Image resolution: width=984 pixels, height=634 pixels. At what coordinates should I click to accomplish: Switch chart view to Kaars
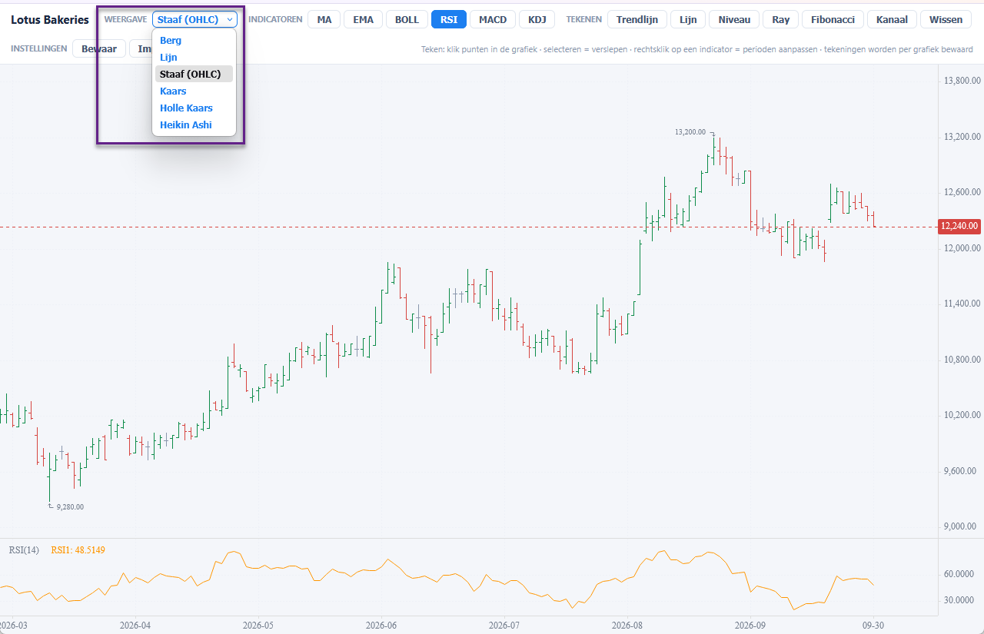point(194,91)
